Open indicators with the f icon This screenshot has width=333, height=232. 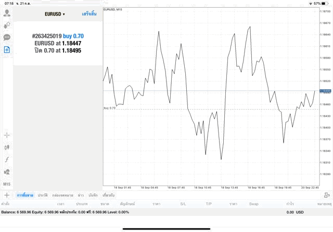(7, 159)
